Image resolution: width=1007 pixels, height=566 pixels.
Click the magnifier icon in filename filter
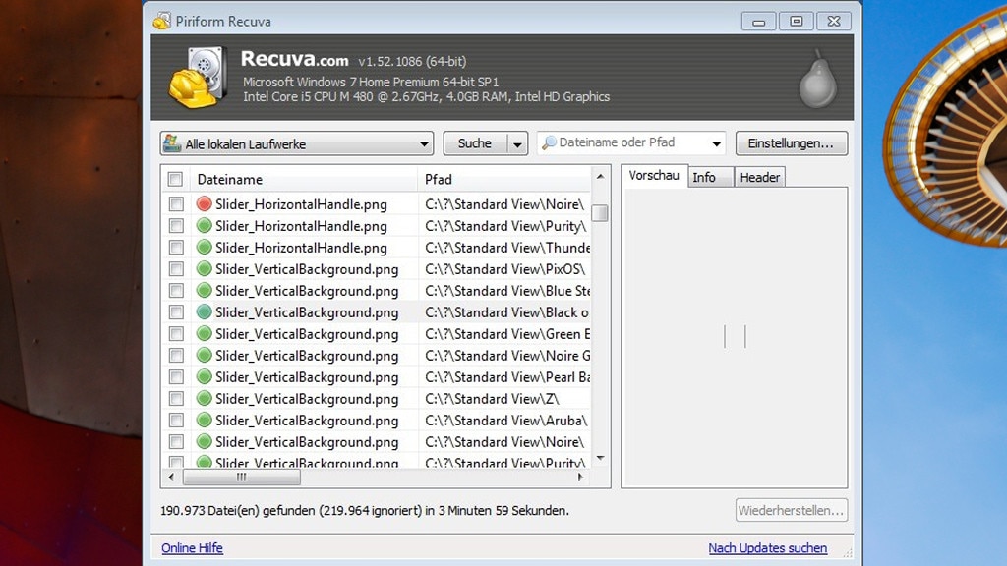point(549,142)
